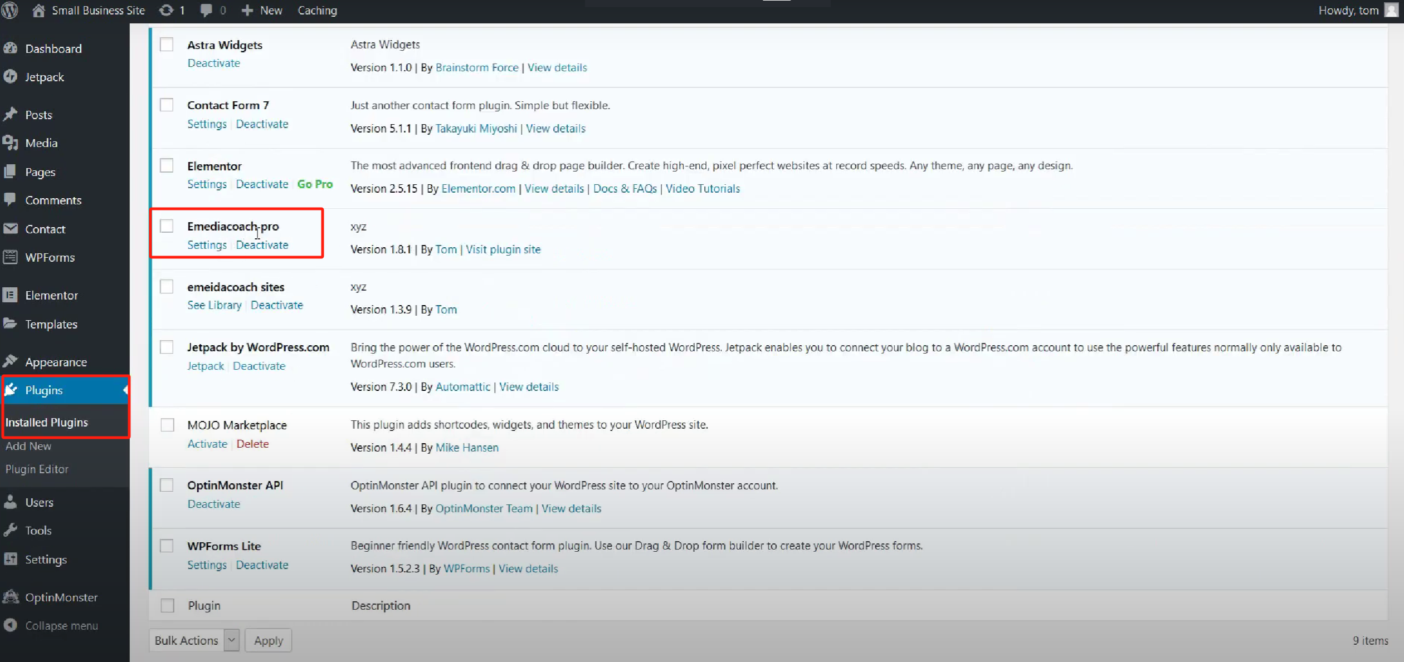This screenshot has width=1404, height=662.
Task: Click the Appearance paintbrush icon
Action: point(11,362)
